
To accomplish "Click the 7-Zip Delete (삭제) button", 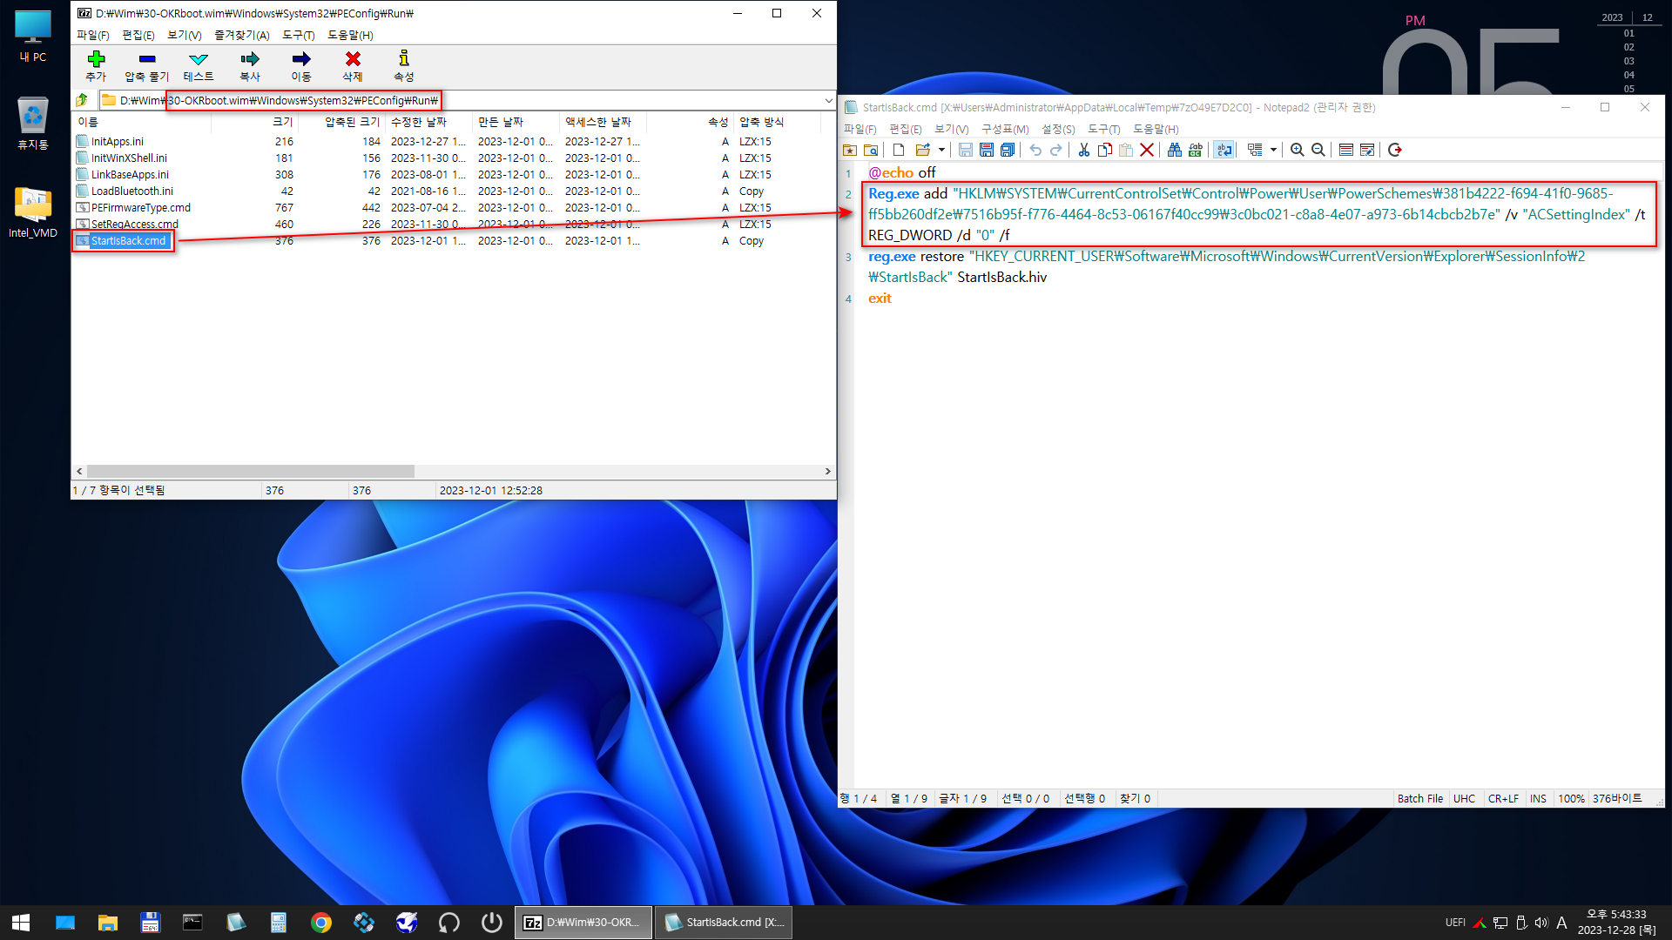I will 353,66.
